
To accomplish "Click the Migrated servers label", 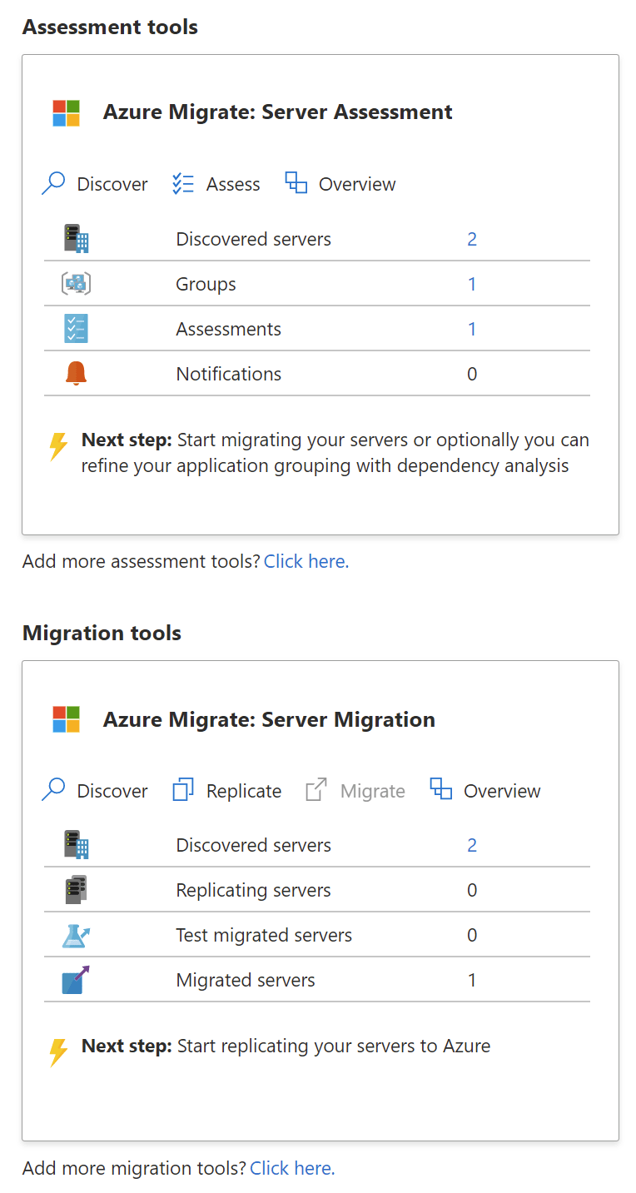I will pos(246,981).
